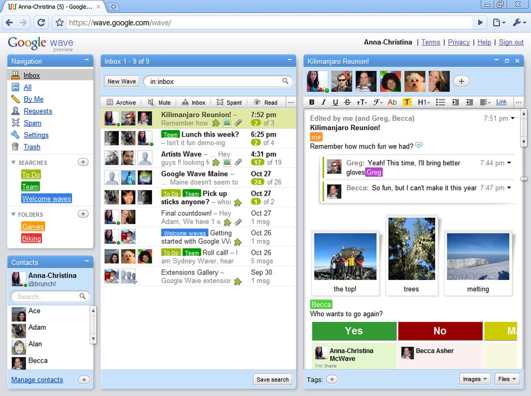This screenshot has height=396, width=531.
Task: Open the Images dropdown
Action: (x=475, y=379)
